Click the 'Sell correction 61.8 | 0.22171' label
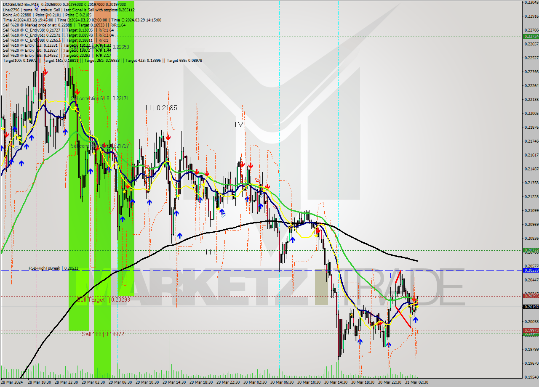This screenshot has width=539, height=387. (100, 98)
